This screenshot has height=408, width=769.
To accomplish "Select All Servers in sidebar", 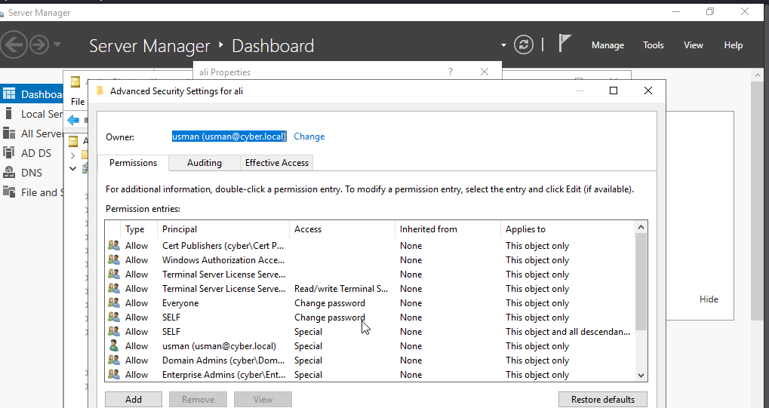I will coord(32,133).
